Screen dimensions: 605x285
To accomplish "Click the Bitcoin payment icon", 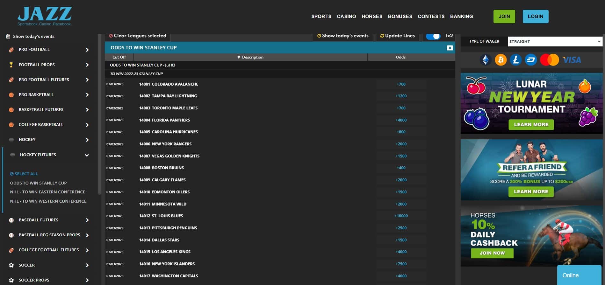I will point(501,60).
